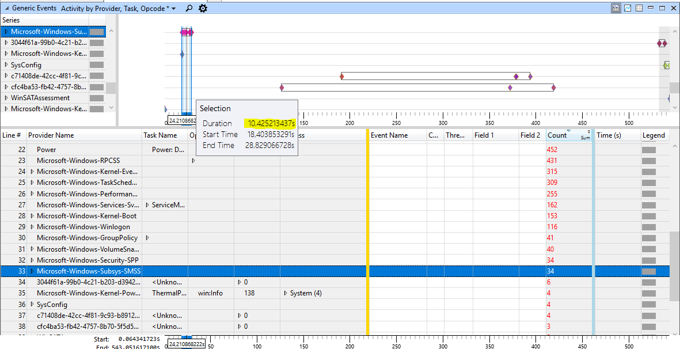680x349 pixels.
Task: Click the Legend column header
Action: pos(654,135)
